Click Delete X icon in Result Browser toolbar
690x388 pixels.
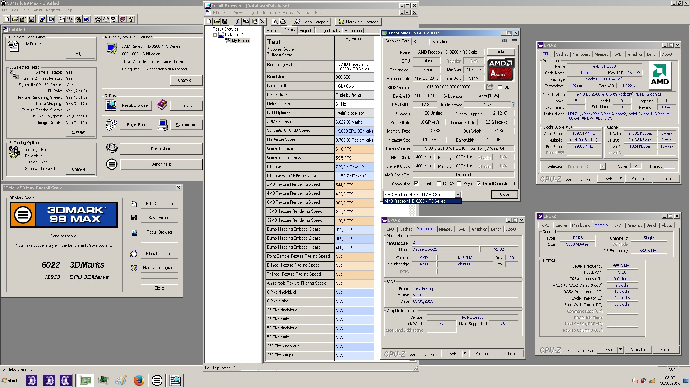262,22
